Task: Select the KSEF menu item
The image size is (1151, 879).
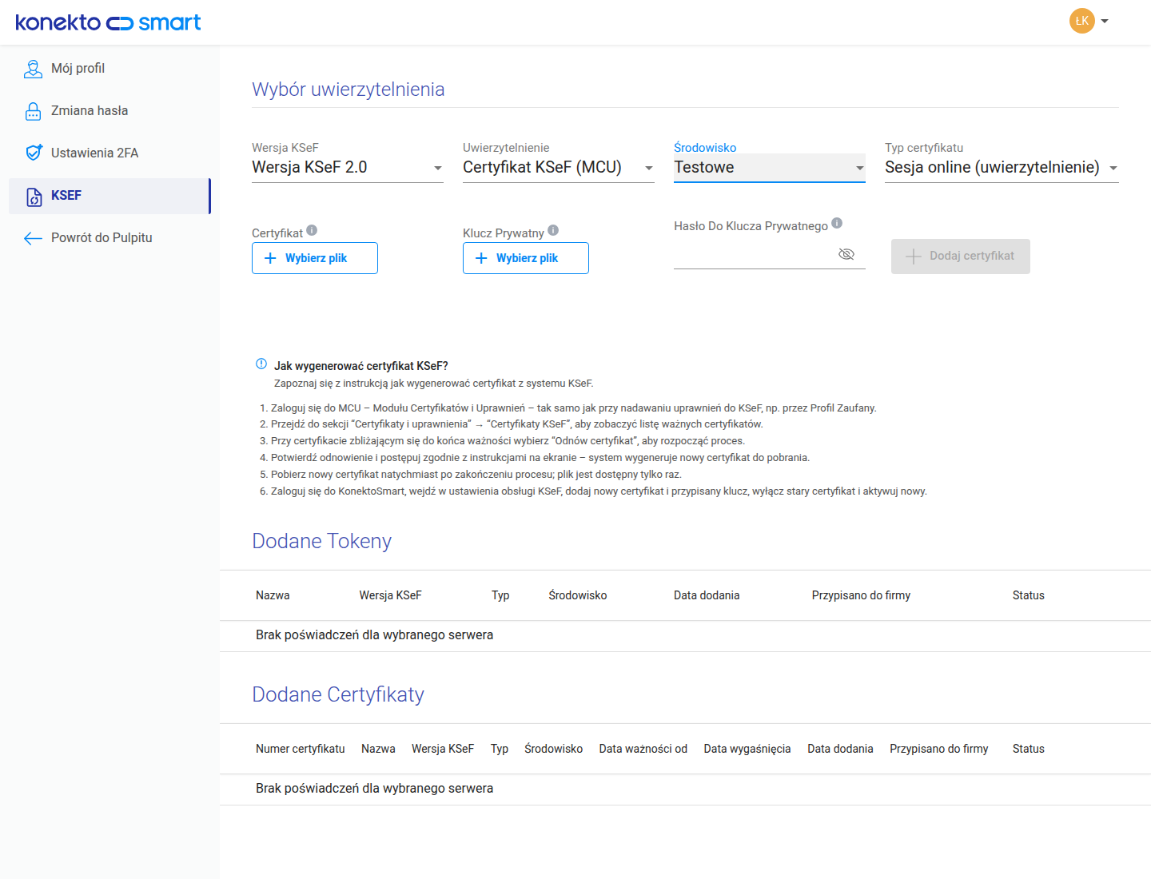Action: (x=110, y=196)
